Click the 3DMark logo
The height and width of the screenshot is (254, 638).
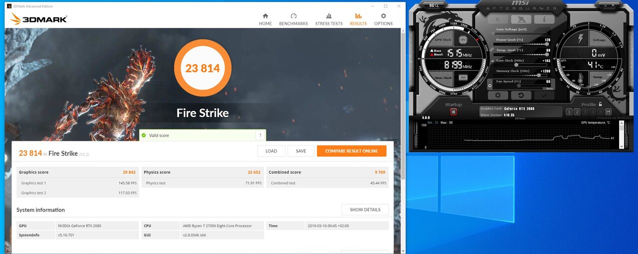pyautogui.click(x=38, y=19)
